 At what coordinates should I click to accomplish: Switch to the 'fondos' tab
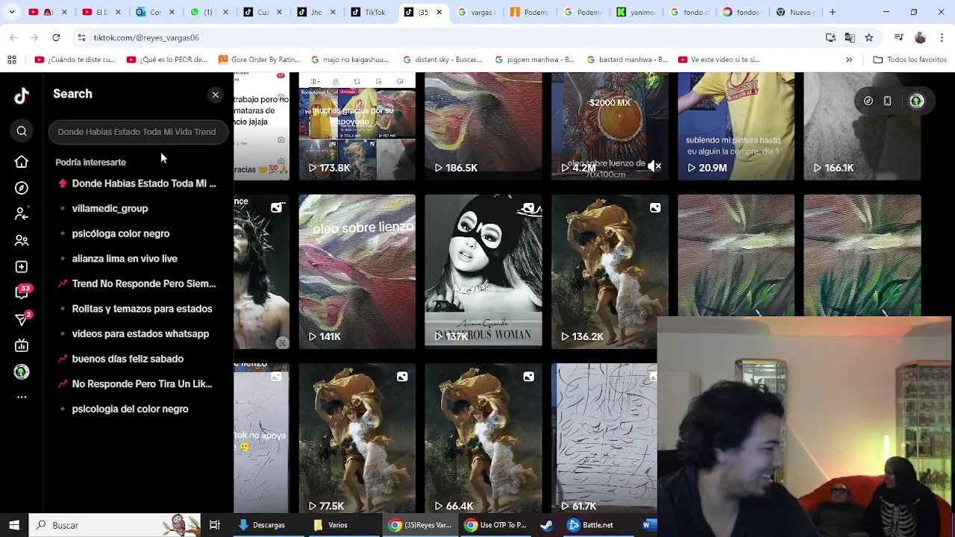coord(741,12)
